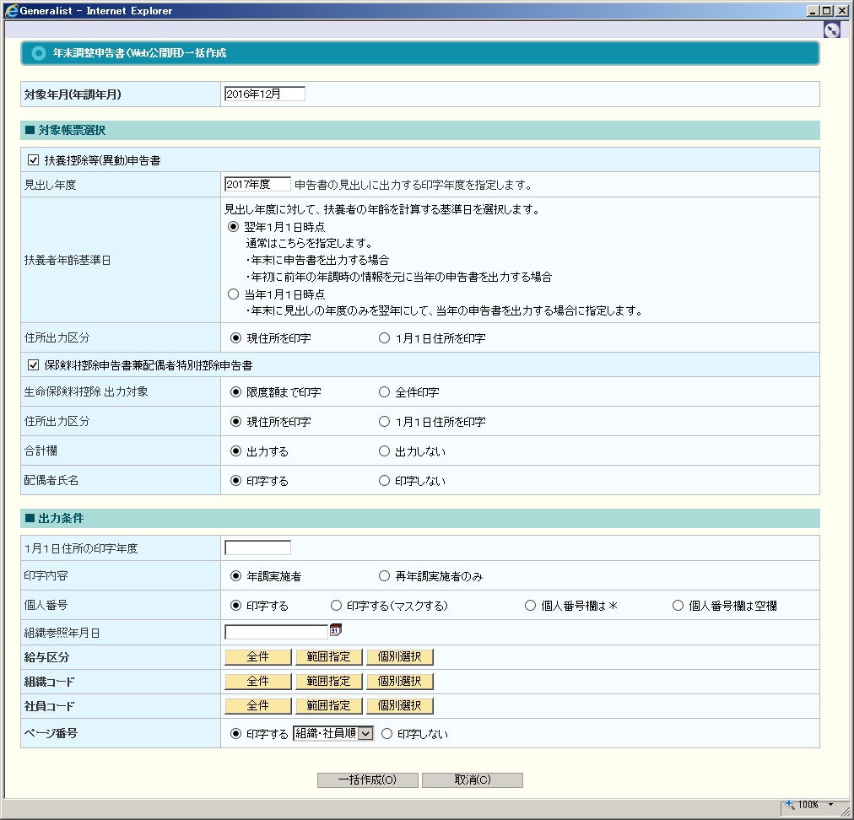Screen dimensions: 854x820
Task: Choose 再年調実施者のみ for 印字内容
Action: (x=385, y=576)
